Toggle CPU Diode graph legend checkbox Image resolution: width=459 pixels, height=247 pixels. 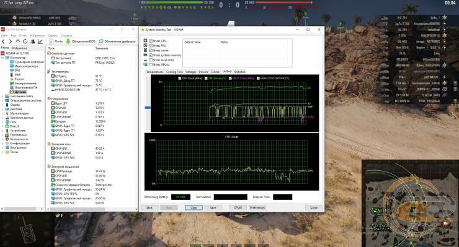(x=206, y=79)
